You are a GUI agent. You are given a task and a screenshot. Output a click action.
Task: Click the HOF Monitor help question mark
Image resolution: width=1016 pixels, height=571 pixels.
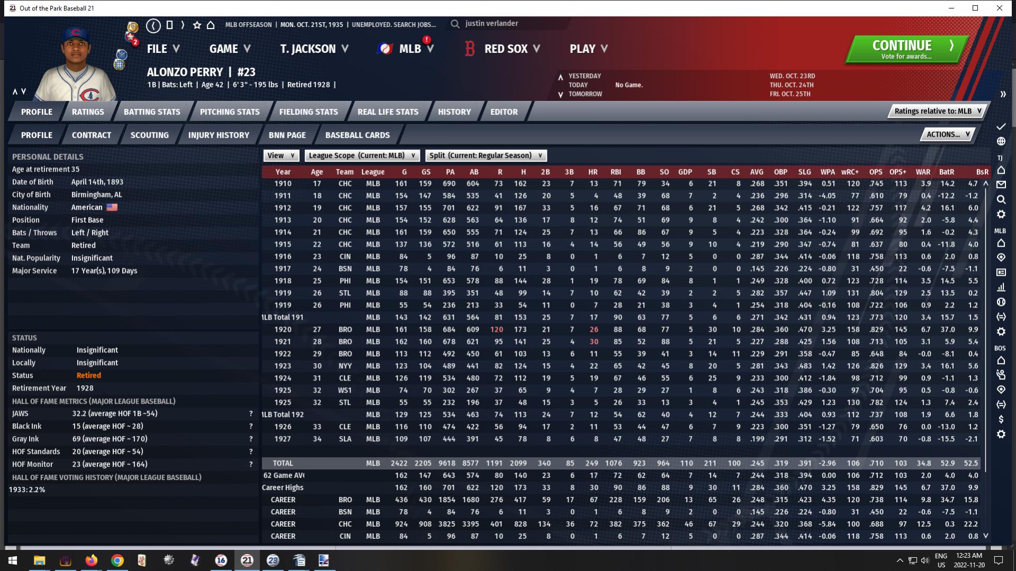pos(251,465)
